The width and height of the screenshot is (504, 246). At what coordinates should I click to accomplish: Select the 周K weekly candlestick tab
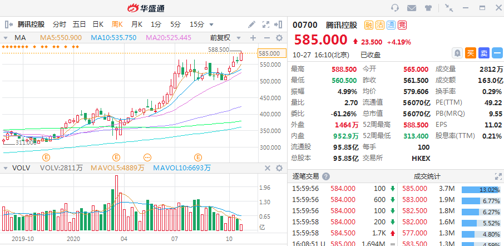click(117, 24)
